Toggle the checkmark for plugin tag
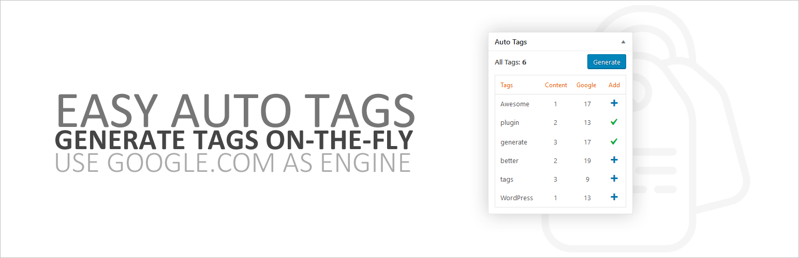799x258 pixels. (614, 122)
